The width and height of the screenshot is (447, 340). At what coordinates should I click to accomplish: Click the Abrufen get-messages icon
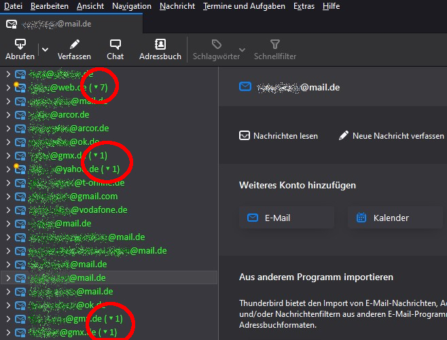coord(20,44)
